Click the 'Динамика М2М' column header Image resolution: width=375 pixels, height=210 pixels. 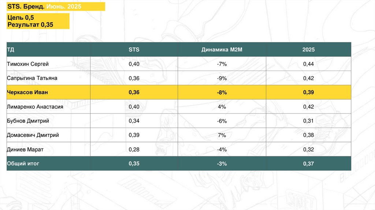222,50
